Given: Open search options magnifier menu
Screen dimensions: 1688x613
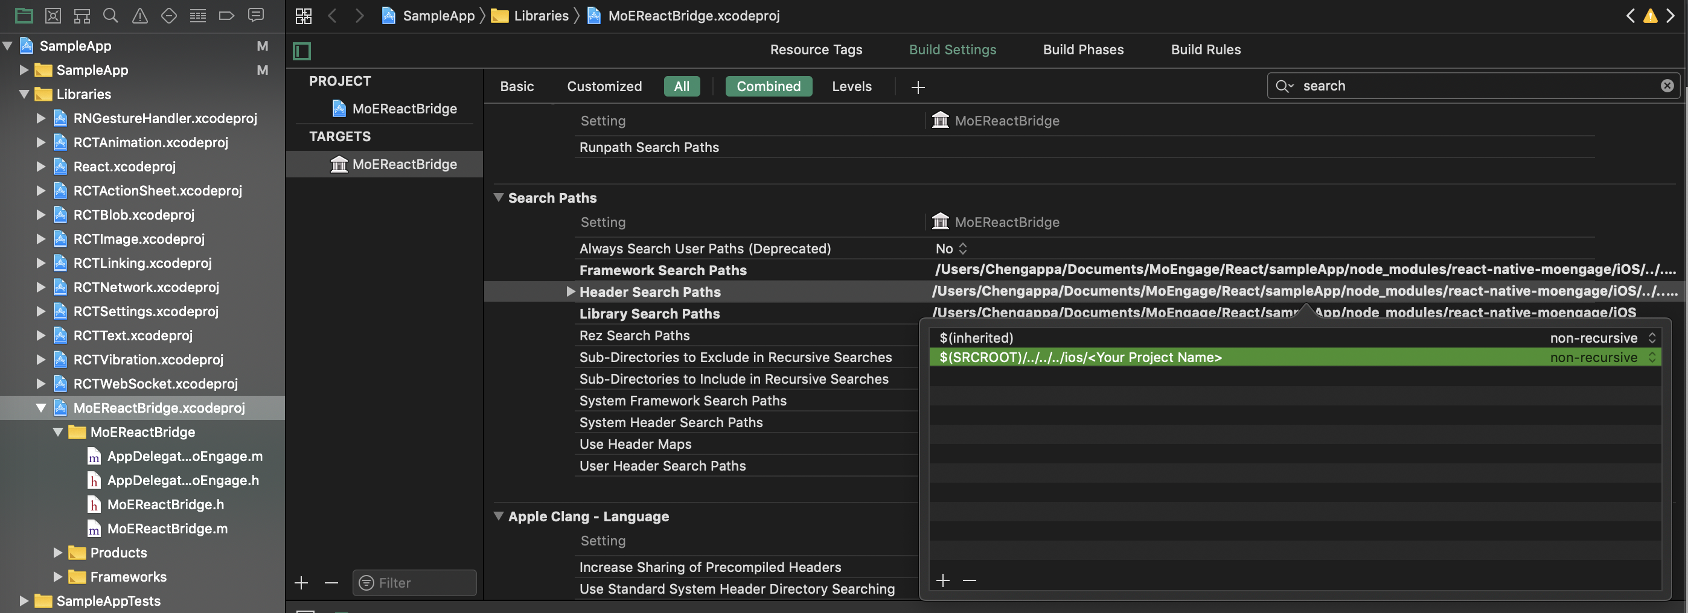Looking at the screenshot, I should pos(1284,86).
